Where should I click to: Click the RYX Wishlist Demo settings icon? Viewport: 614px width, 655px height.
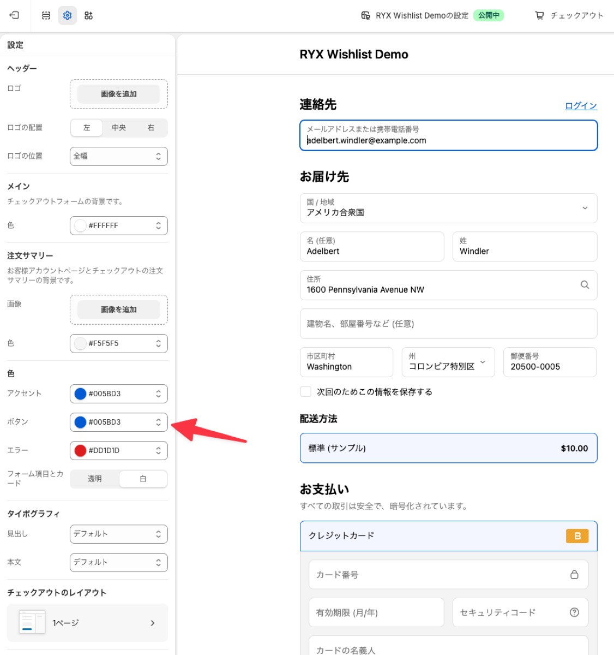366,15
